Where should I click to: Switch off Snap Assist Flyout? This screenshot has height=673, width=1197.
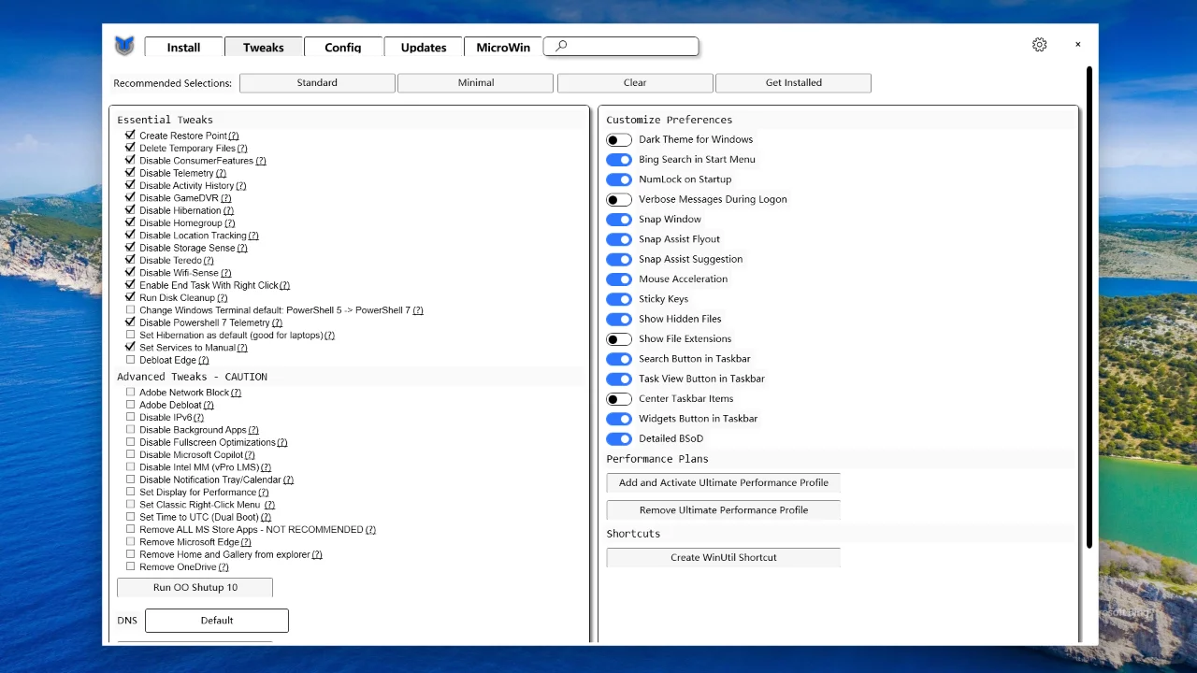pos(619,239)
